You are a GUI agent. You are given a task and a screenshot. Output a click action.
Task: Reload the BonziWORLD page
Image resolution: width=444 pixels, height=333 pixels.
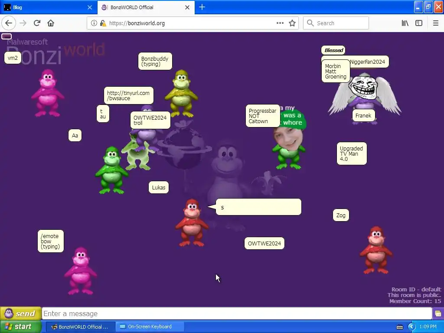click(37, 23)
